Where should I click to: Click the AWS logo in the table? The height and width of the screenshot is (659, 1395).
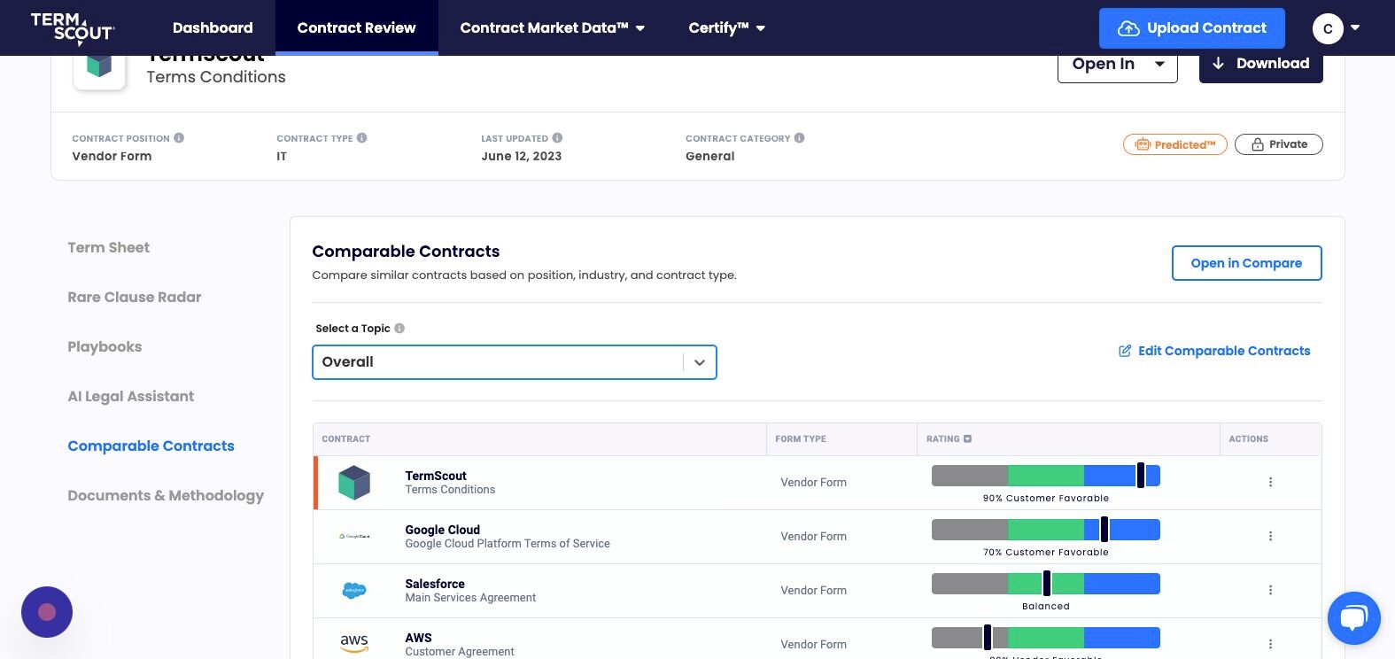pos(354,644)
